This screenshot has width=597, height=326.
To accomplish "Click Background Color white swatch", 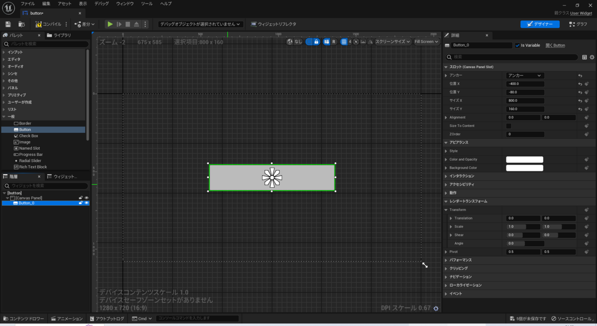I will click(524, 168).
